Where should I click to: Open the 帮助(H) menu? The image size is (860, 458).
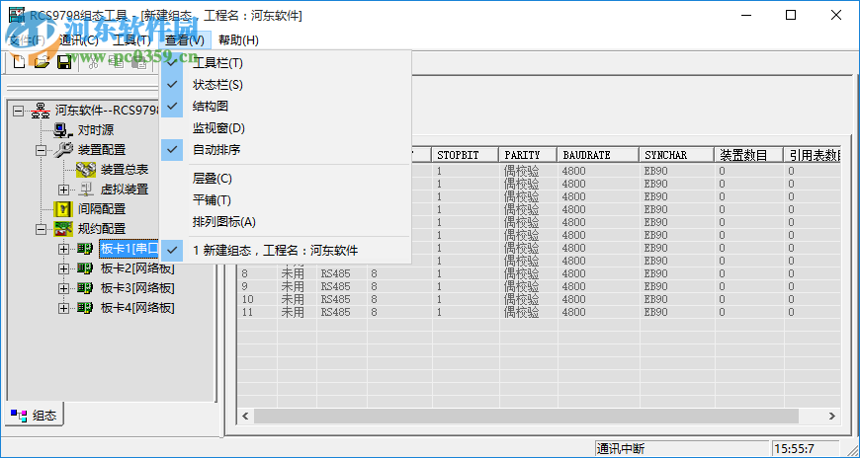(x=238, y=40)
